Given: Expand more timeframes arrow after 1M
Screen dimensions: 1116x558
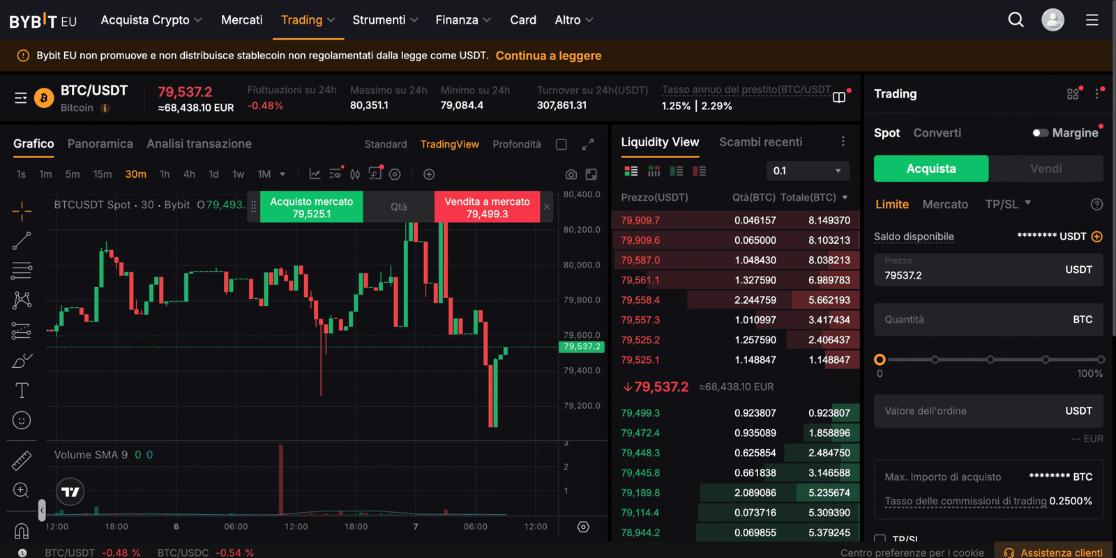Looking at the screenshot, I should coord(282,174).
